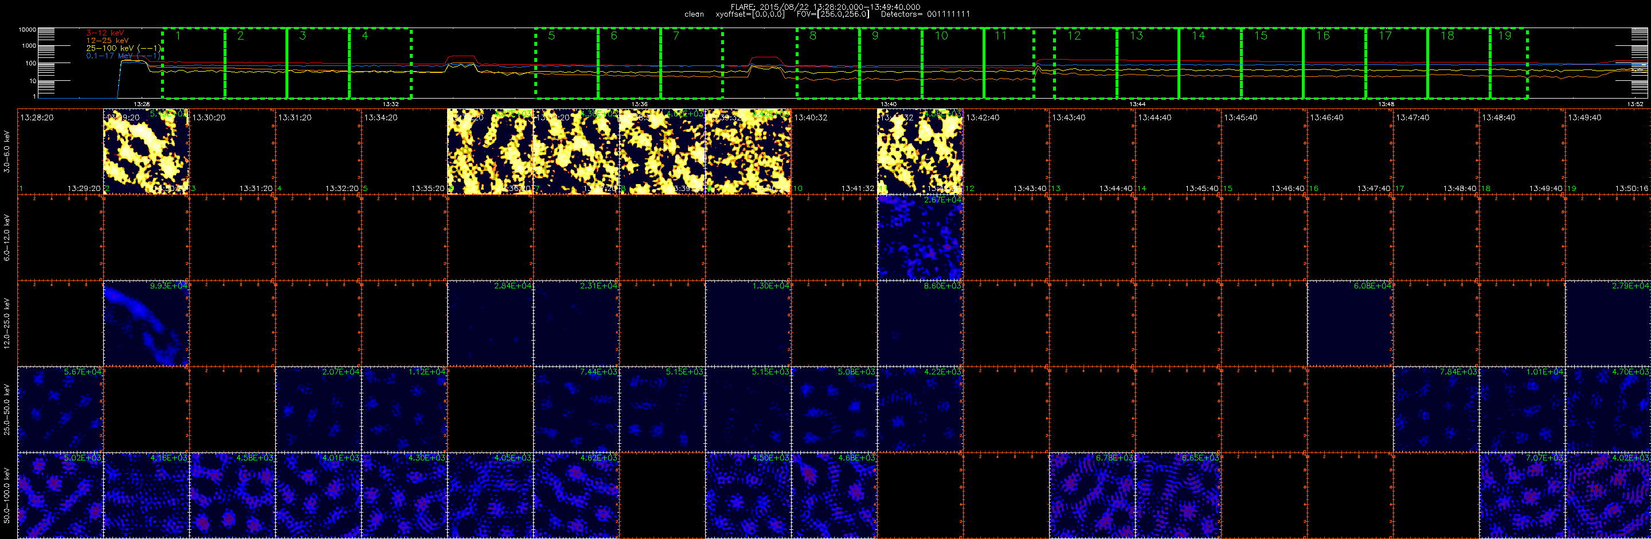Click the 25-50 keV image labeled 2.07E+04
This screenshot has width=1651, height=539.
(x=319, y=409)
